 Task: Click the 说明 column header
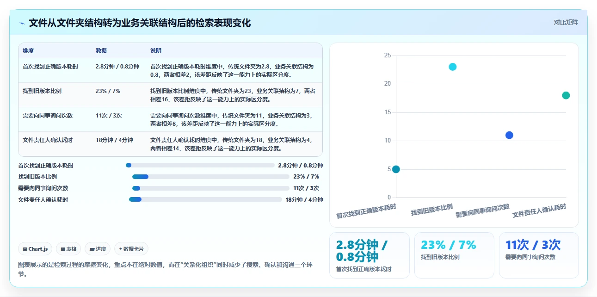click(156, 50)
